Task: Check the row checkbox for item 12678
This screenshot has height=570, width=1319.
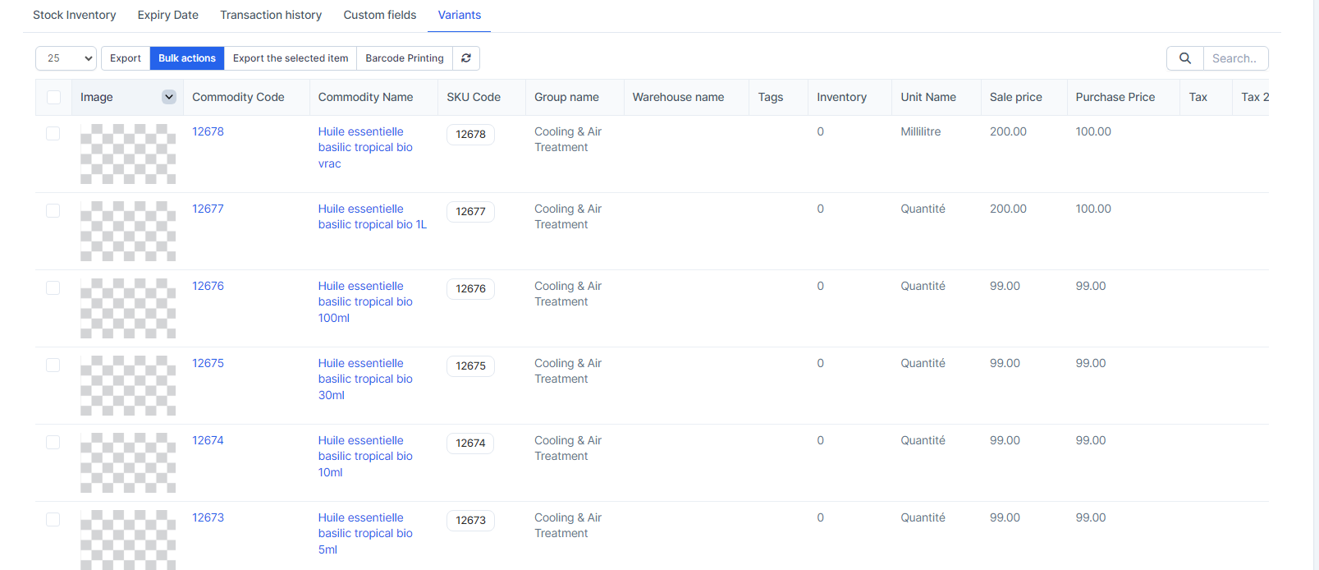Action: pos(53,133)
